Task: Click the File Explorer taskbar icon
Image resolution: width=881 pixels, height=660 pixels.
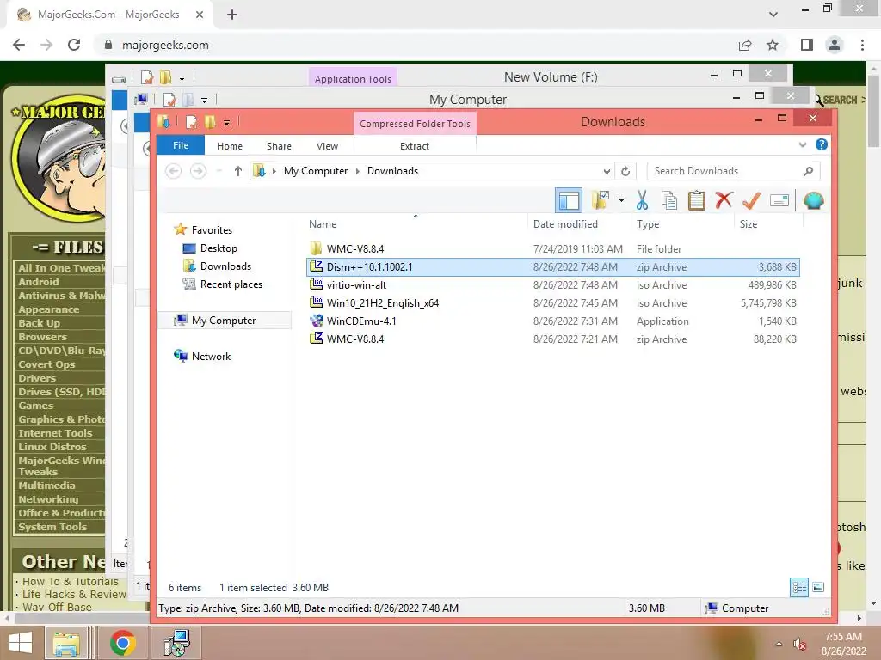Action: 66,643
